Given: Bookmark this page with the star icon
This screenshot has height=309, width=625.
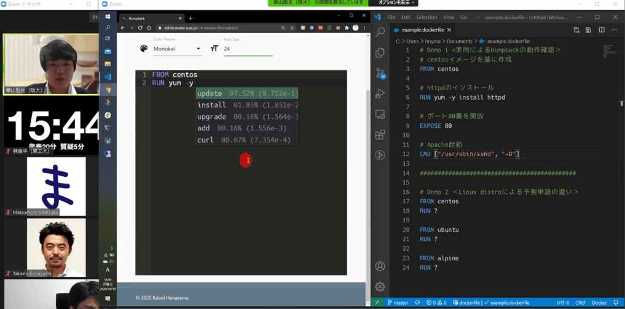Looking at the screenshot, I should click(x=292, y=28).
